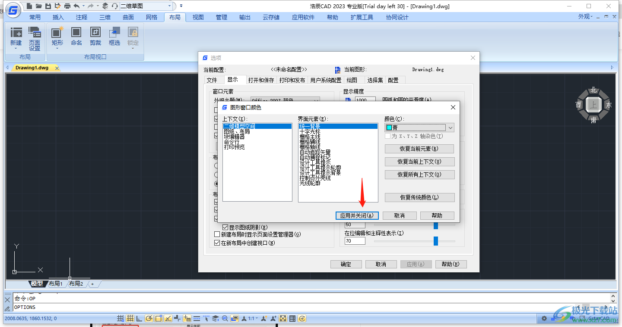622x327 pixels.
Task: Click the Undo arrow icon
Action: (76, 6)
